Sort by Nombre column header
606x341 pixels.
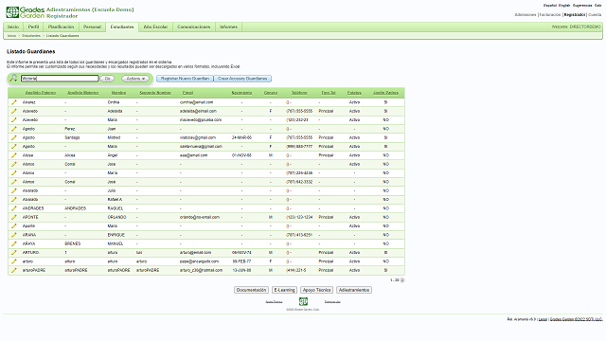click(118, 93)
